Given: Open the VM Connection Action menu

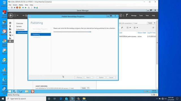Looking at the screenshot, I should (x=15, y=5).
